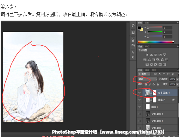Filter layers by smart objects icon
The height and width of the screenshot is (138, 182).
click(173, 74)
